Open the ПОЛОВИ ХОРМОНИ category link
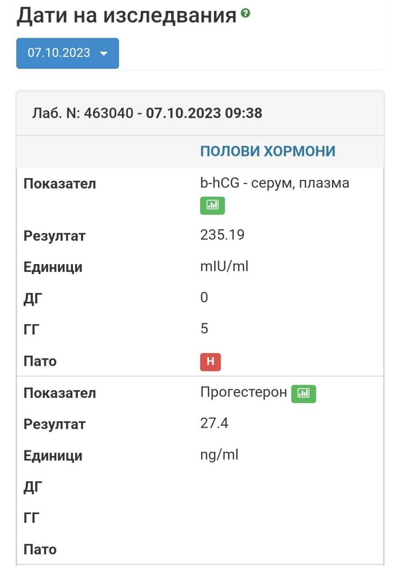The height and width of the screenshot is (566, 395). click(x=267, y=151)
